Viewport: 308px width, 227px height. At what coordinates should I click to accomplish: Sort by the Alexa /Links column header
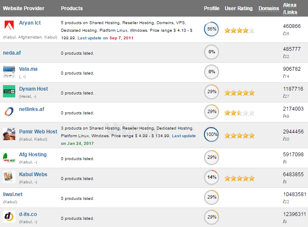coord(290,8)
